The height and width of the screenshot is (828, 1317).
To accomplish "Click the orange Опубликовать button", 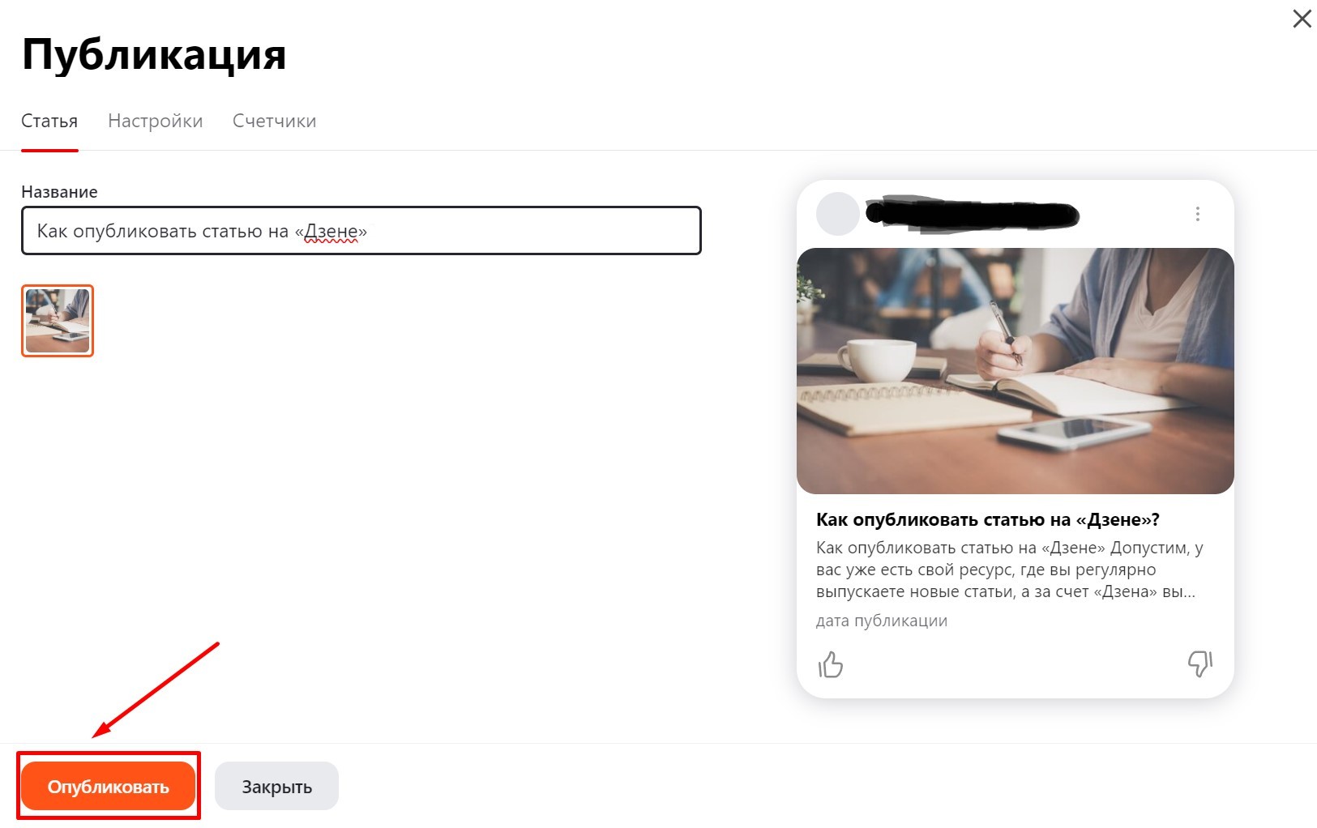I will [x=108, y=786].
